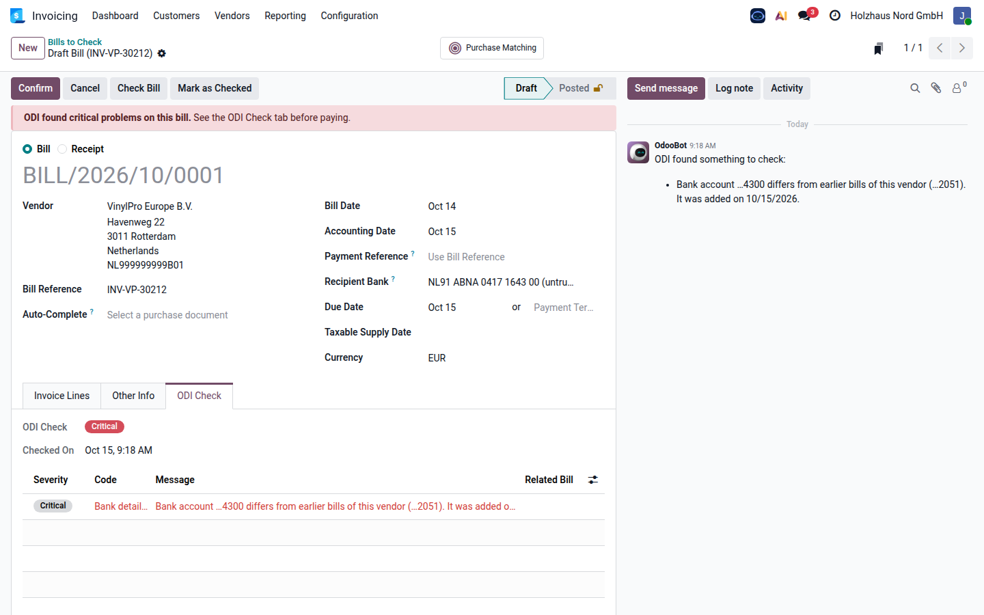This screenshot has width=984, height=615.
Task: Open the Auto-Complete purchase document dropdown
Action: click(205, 315)
